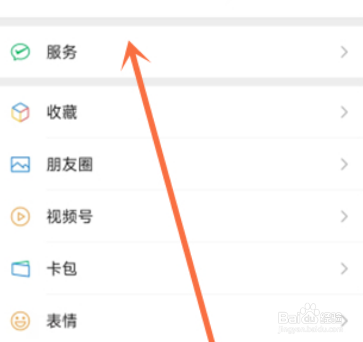Select the 朋友圈 text label
Viewport: 363px width, 342px height.
(69, 164)
